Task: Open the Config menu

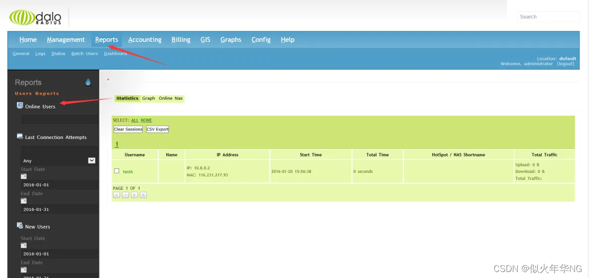Action: click(261, 39)
